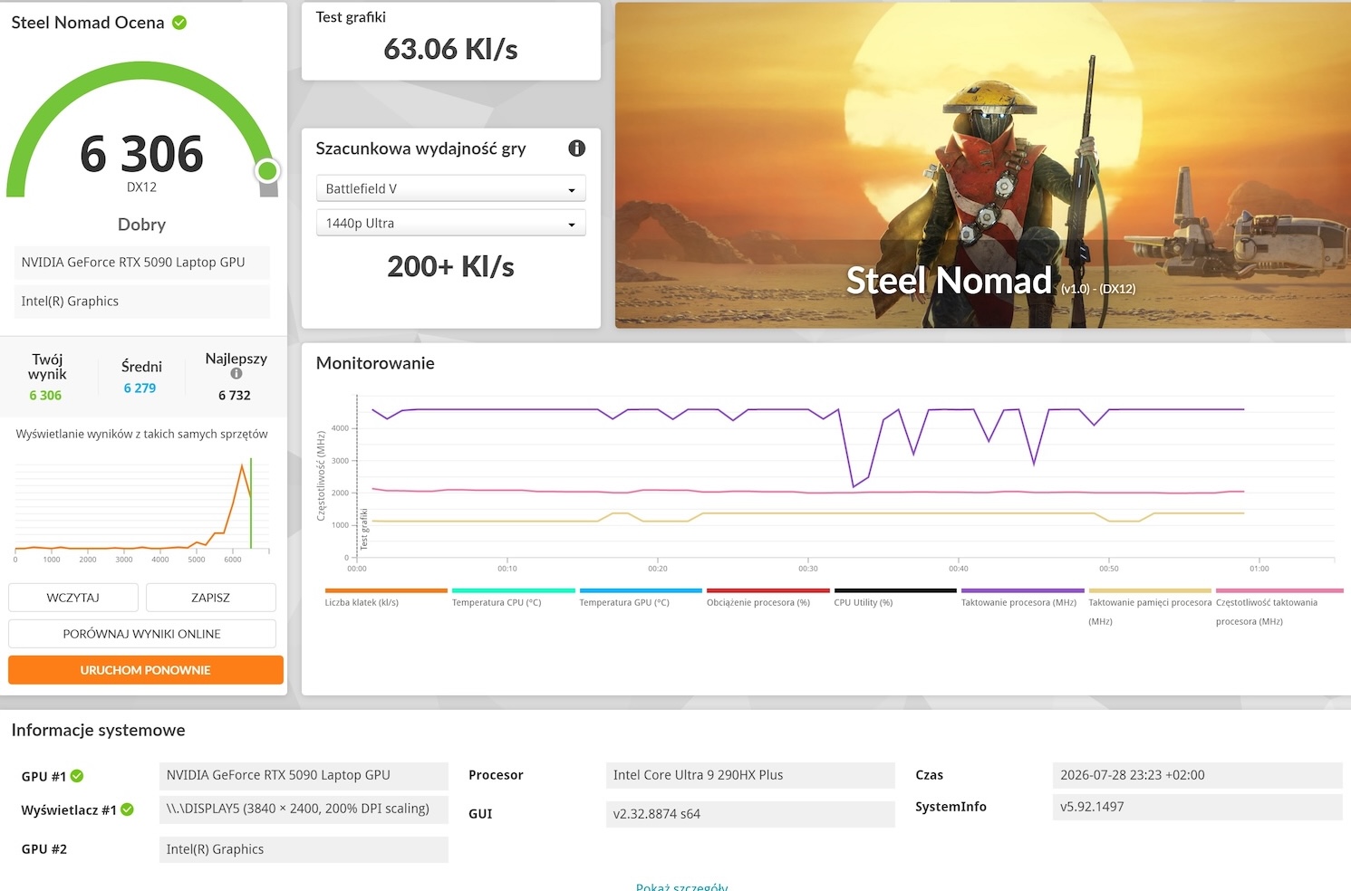
Task: Toggle the Temperatura GPU (°C) legend series
Action: [x=641, y=598]
